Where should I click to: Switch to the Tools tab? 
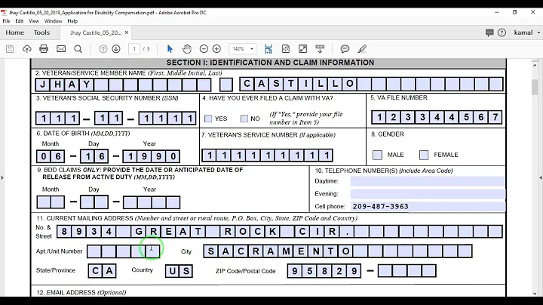tap(41, 32)
